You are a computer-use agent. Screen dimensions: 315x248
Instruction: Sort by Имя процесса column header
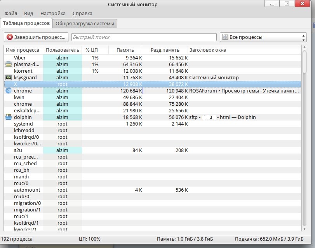pyautogui.click(x=23, y=50)
